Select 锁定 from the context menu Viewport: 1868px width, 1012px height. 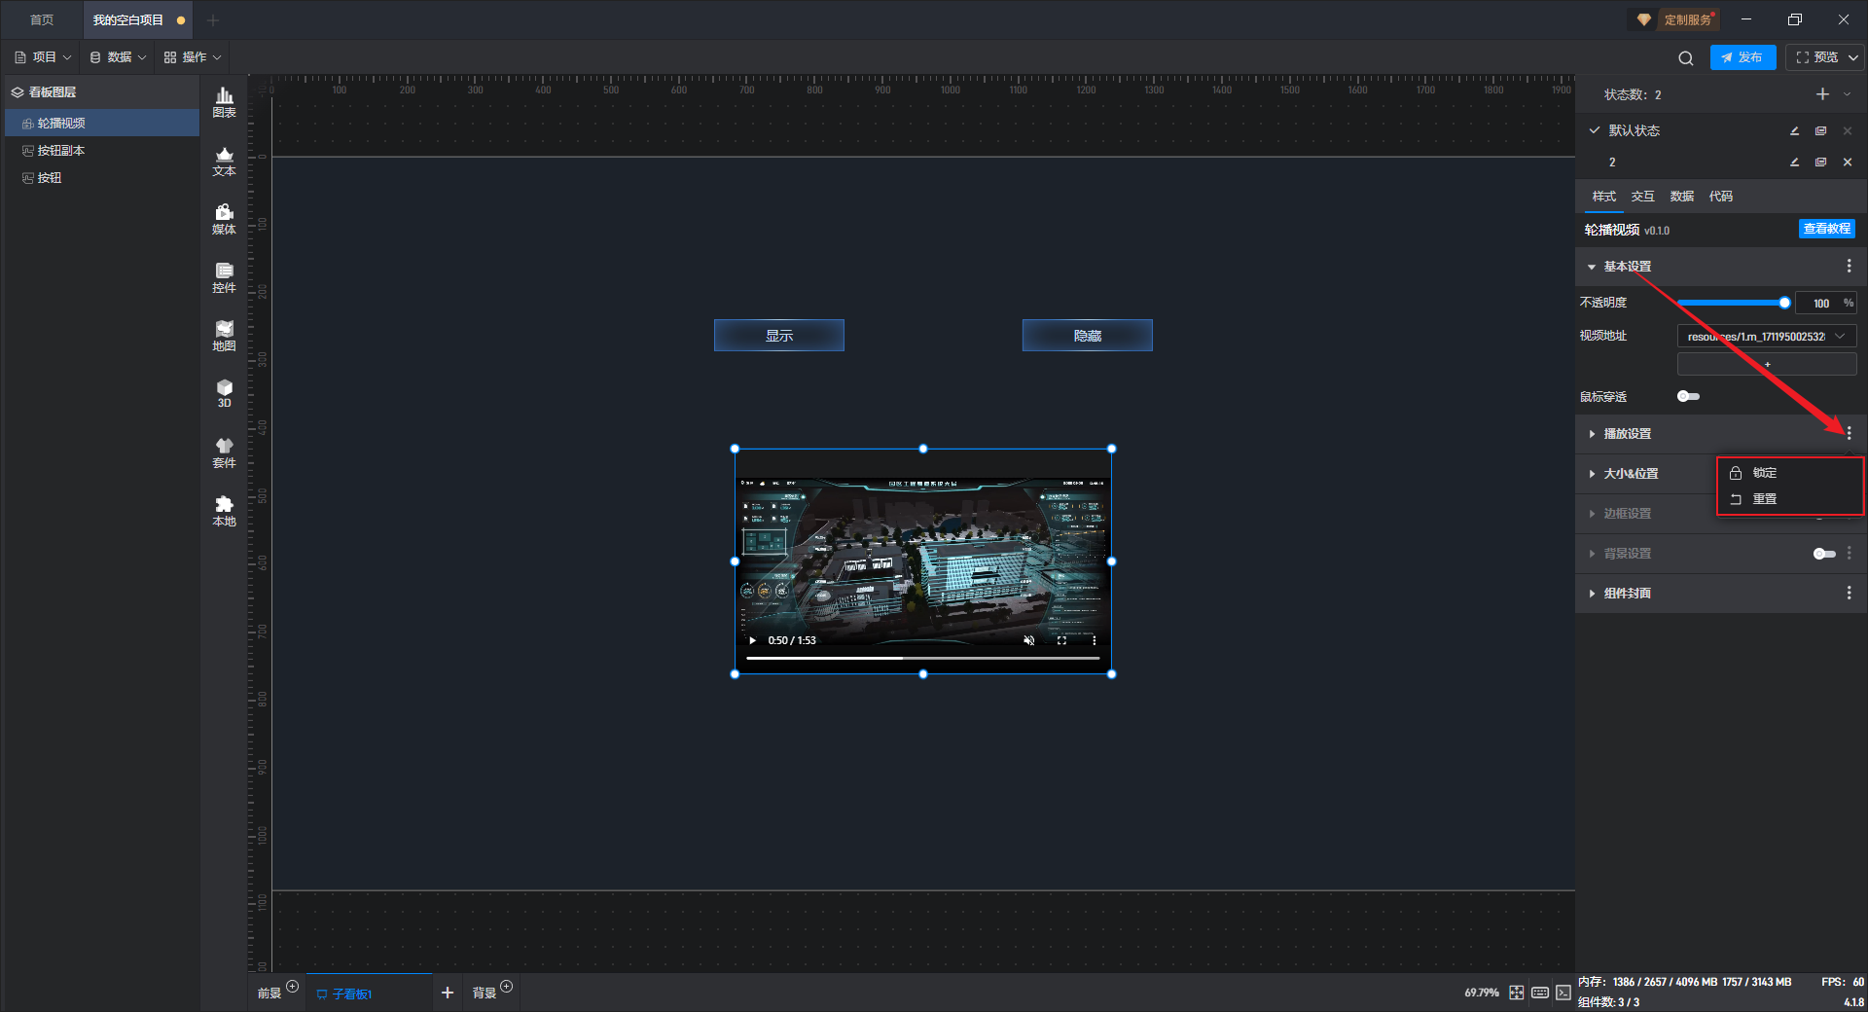[x=1790, y=473]
